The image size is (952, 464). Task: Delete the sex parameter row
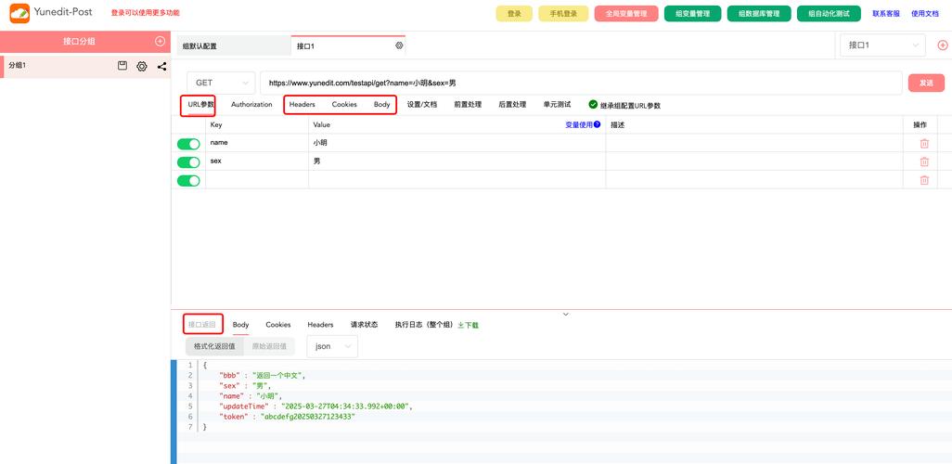(924, 161)
